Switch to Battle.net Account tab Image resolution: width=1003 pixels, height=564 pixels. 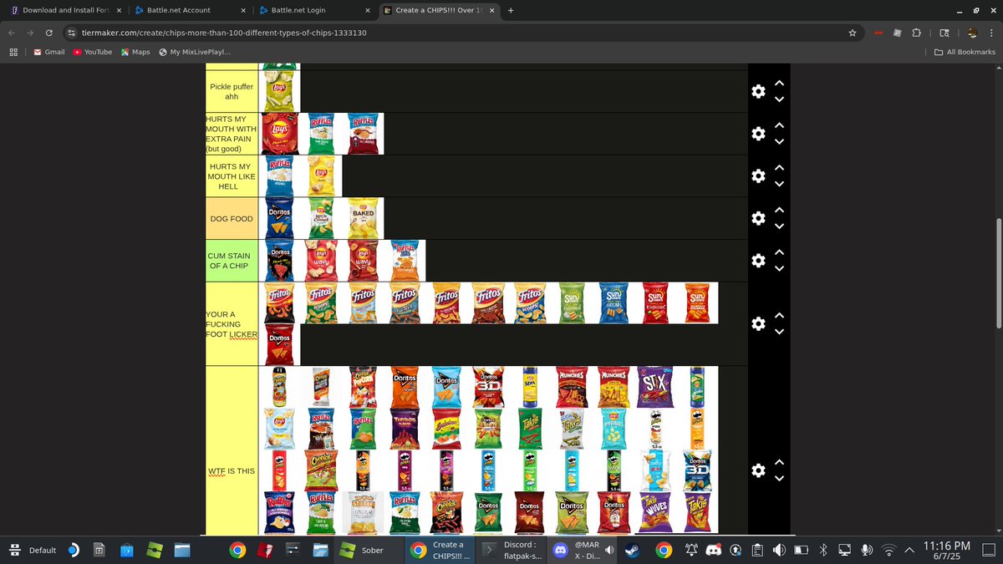(x=189, y=10)
